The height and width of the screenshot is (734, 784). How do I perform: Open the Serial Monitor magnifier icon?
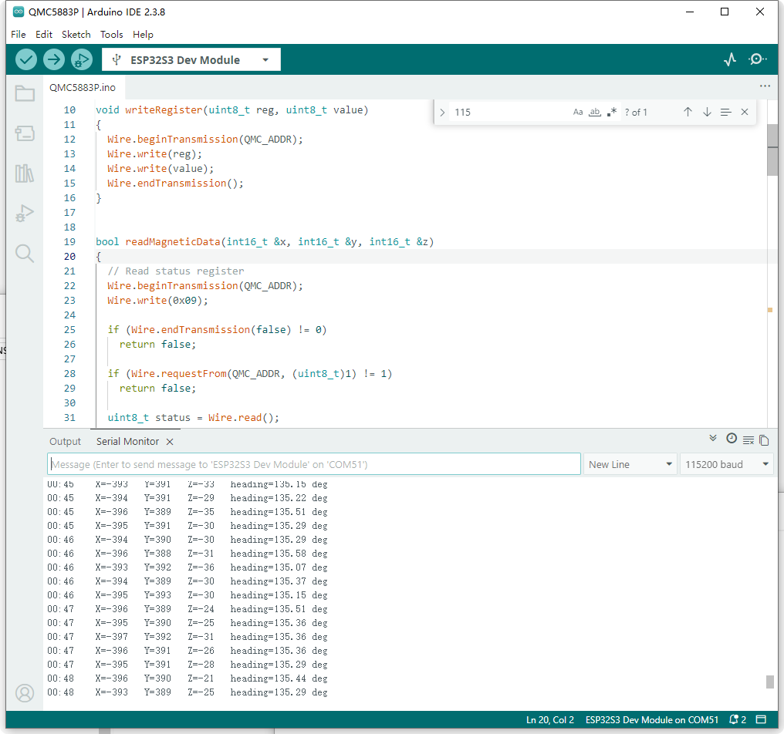tap(758, 59)
